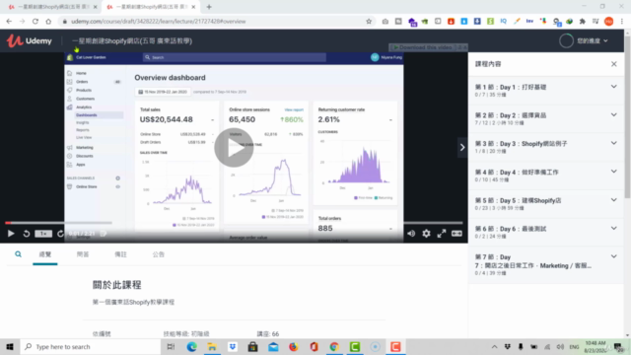Skip forward with the forward-skip icon
631x355 pixels.
pos(60,234)
